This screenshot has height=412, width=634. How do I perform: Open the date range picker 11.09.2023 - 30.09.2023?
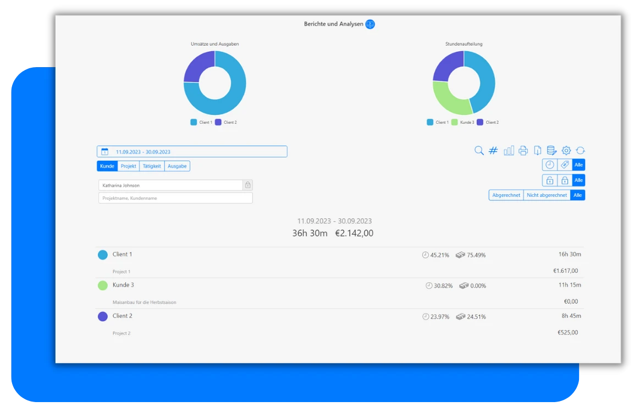click(x=192, y=152)
